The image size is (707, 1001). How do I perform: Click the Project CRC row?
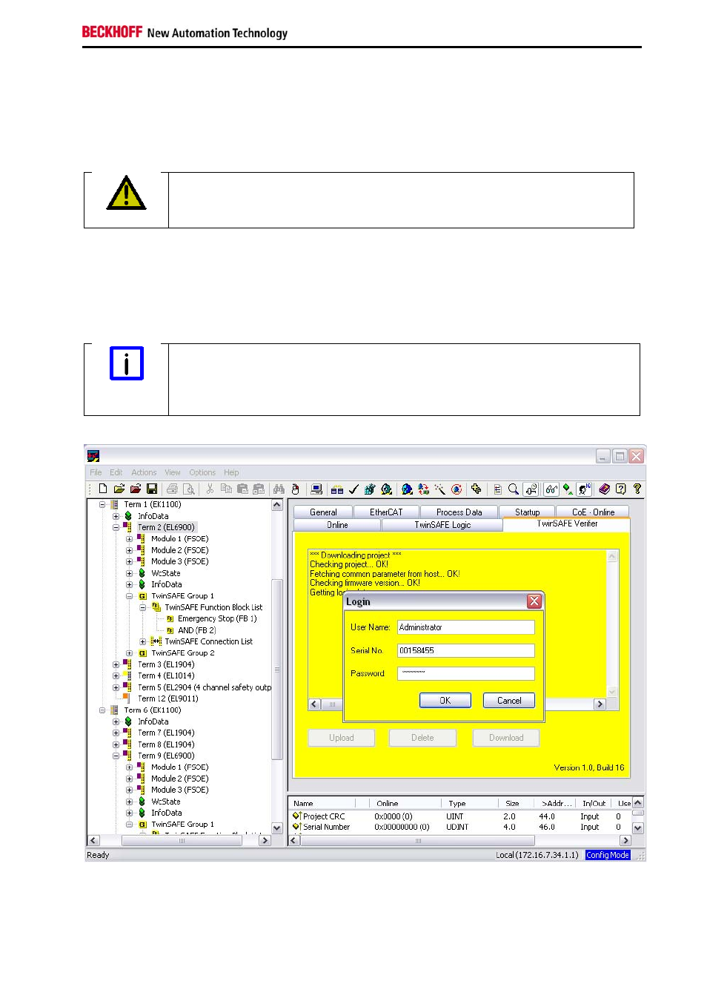tap(459, 816)
